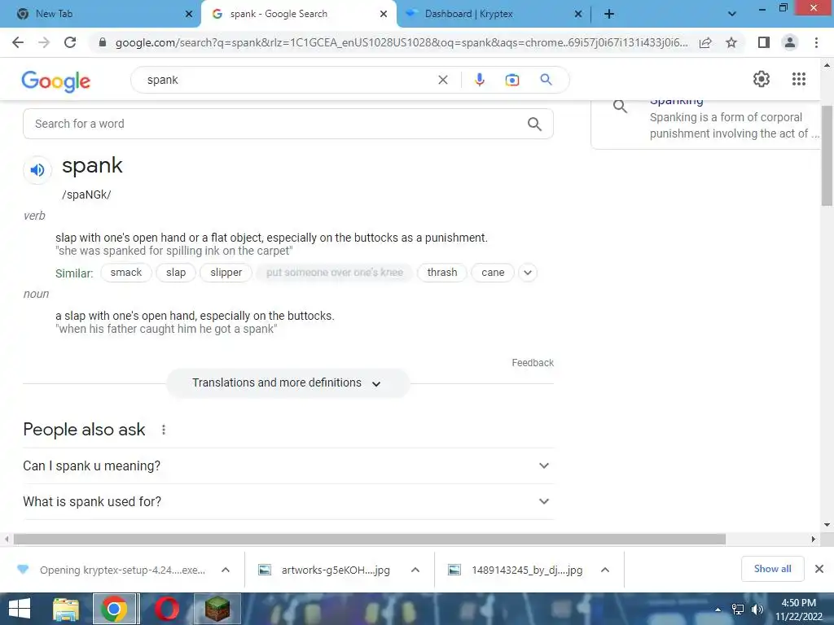The image size is (834, 625).
Task: View site info via the lock icon
Action: [103, 42]
